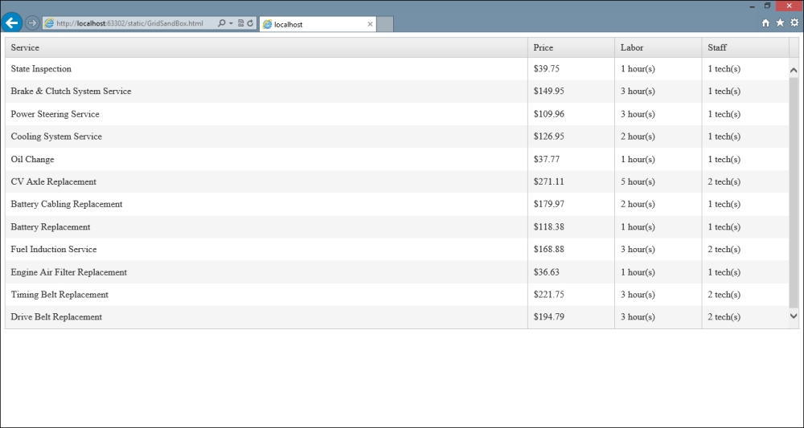Click the Refresh icon in address bar
Image resolution: width=804 pixels, height=428 pixels.
(250, 23)
